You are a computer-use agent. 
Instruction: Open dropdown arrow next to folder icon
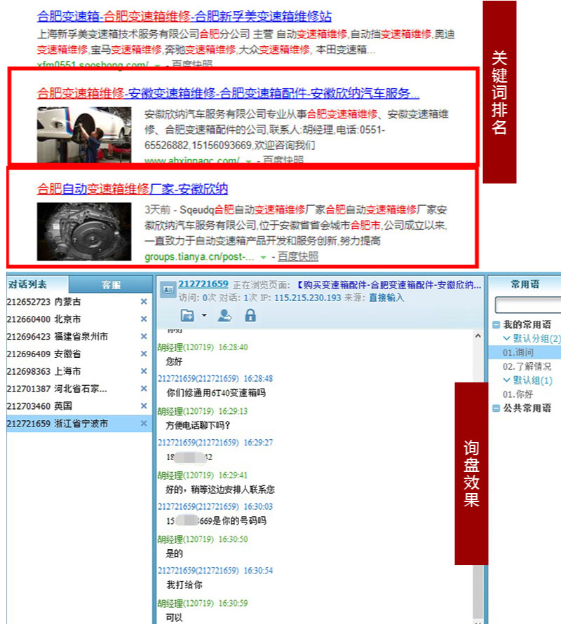204,316
